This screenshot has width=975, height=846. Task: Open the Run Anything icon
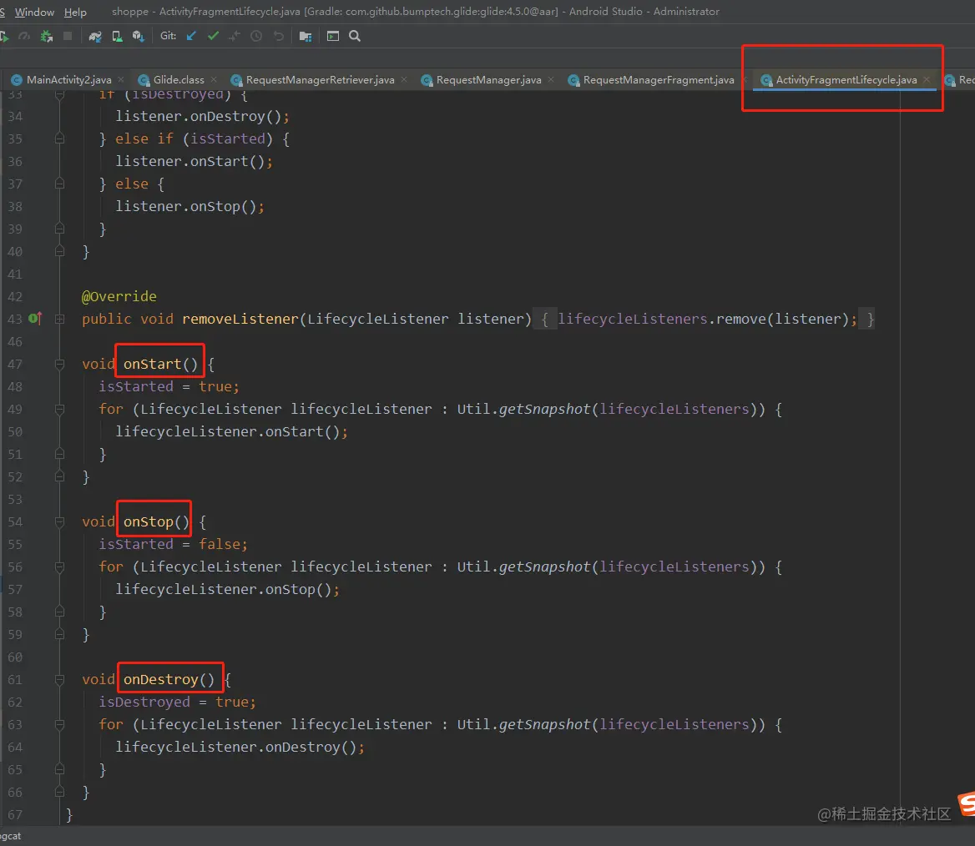click(x=333, y=36)
